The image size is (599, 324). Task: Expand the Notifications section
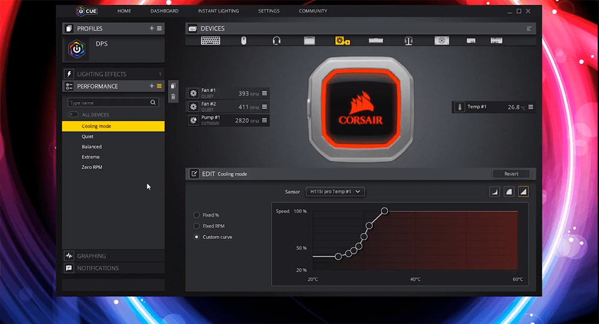click(x=113, y=268)
